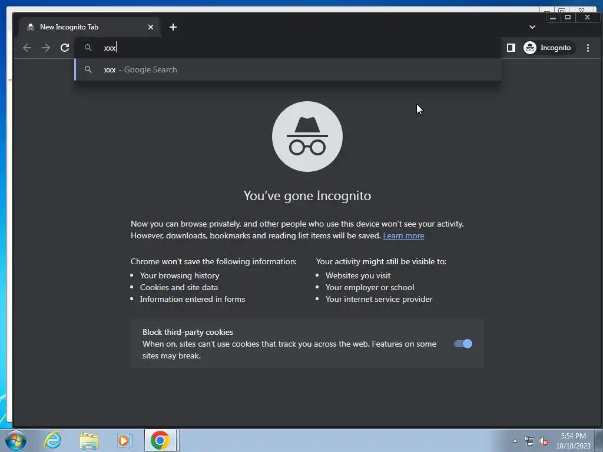603x452 pixels.
Task: Click 'You've gone Incognito' heading
Action: [307, 195]
